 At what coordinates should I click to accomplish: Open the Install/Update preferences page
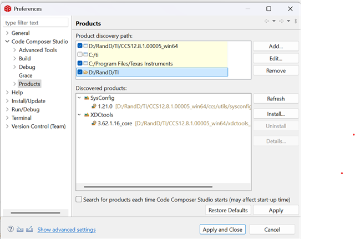coord(28,101)
